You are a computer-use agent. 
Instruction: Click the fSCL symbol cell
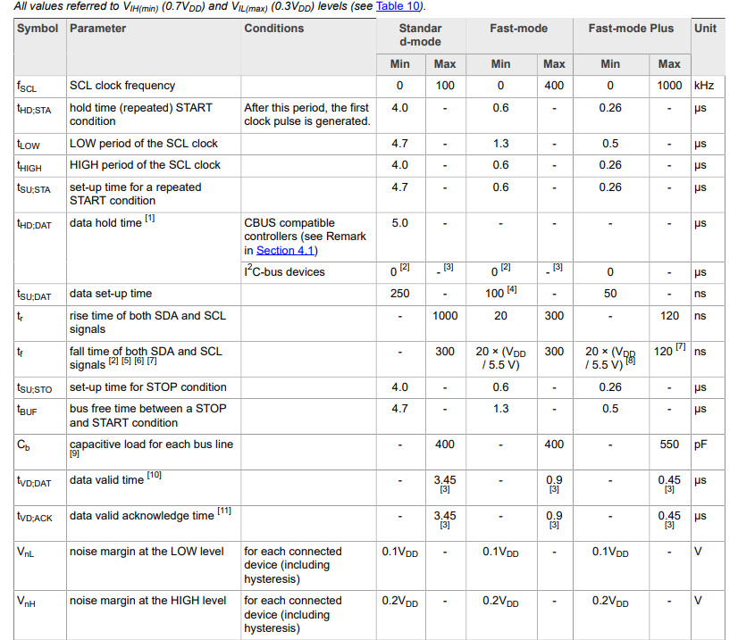tap(27, 87)
